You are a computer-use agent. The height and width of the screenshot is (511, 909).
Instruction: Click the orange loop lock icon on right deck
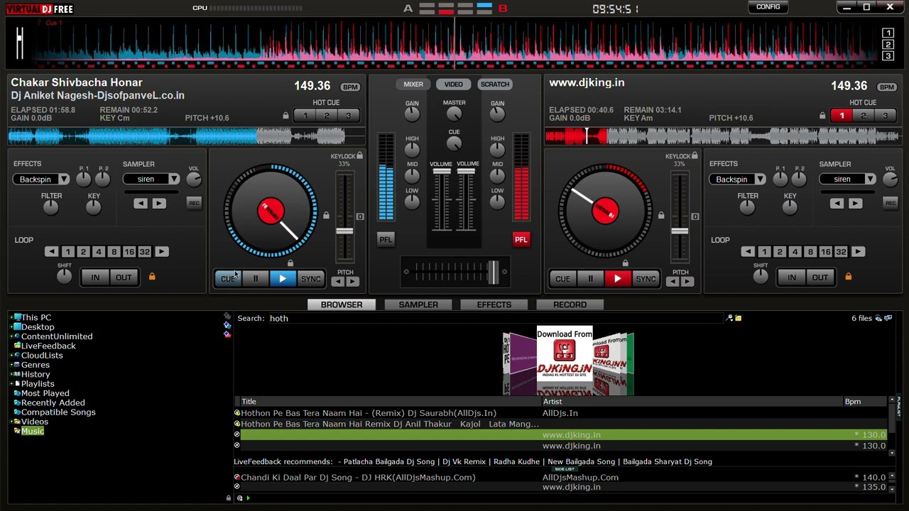click(x=848, y=277)
